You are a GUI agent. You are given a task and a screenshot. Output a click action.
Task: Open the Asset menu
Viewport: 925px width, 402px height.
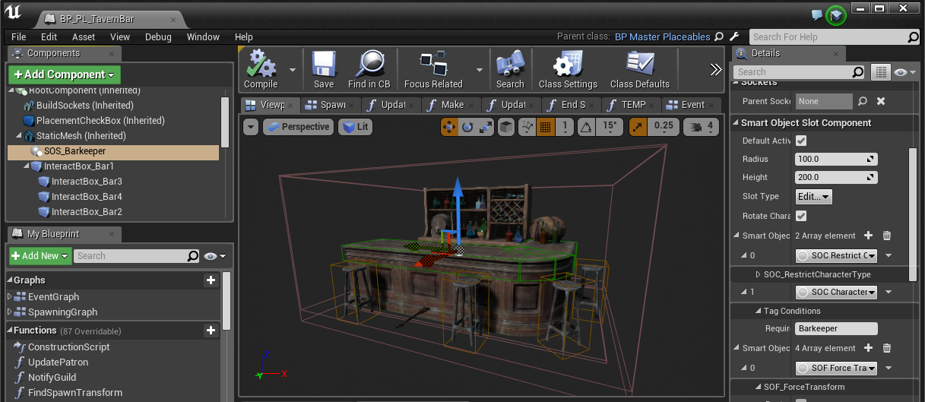coord(84,36)
